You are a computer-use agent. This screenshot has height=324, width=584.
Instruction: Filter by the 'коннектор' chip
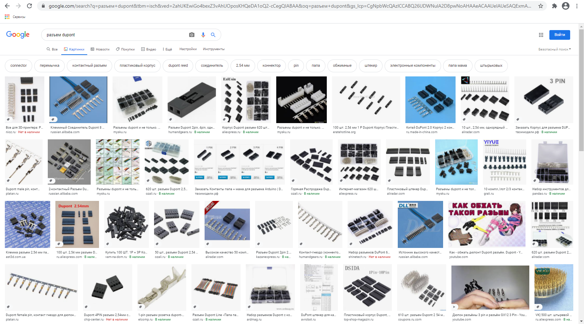tap(271, 66)
